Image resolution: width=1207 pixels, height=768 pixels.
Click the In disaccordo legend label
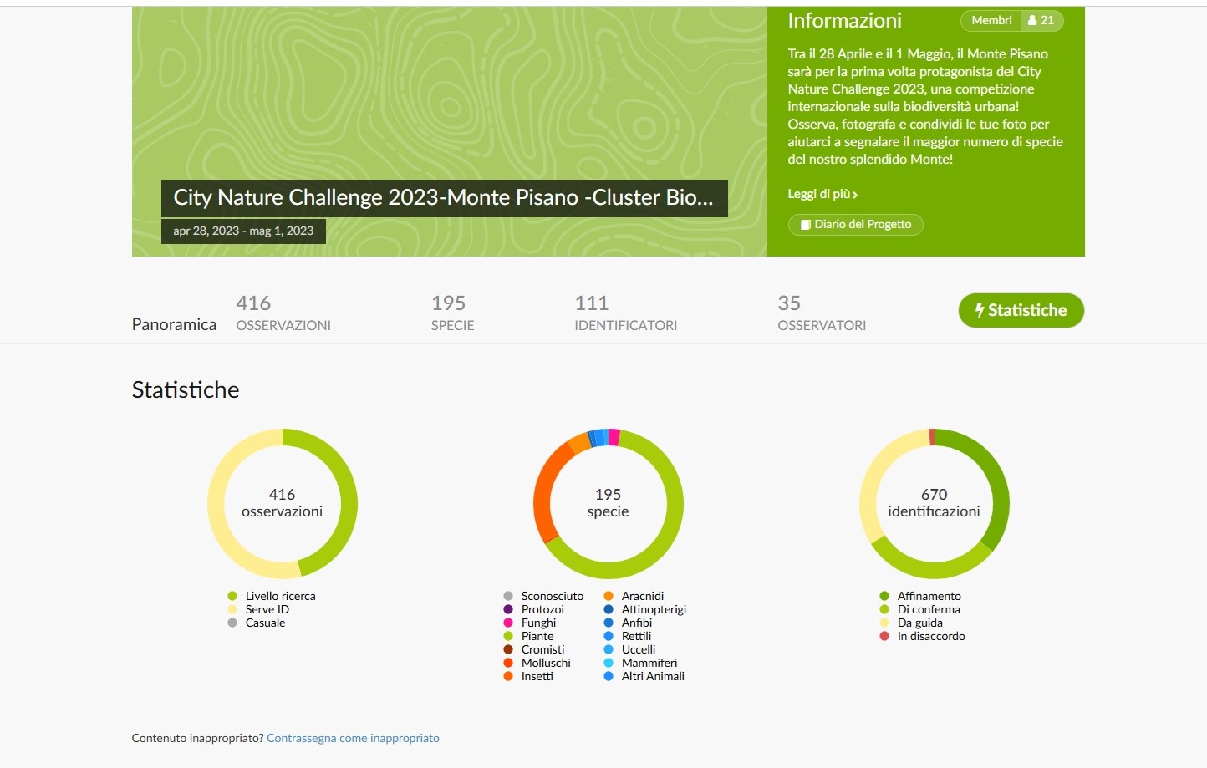click(931, 636)
